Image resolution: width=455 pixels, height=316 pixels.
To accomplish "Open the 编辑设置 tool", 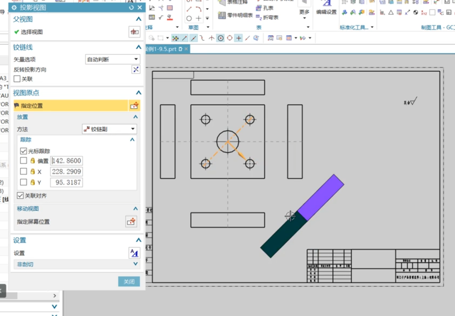I will click(326, 8).
